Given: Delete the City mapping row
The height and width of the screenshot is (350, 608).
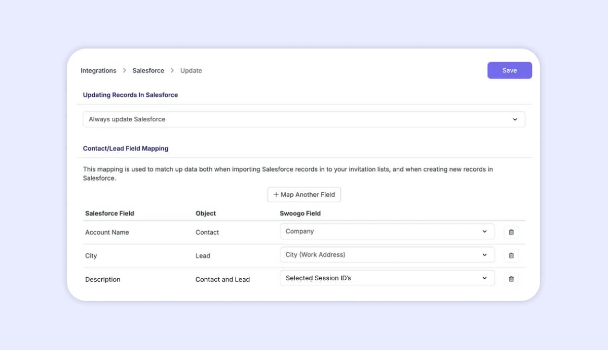Looking at the screenshot, I should [511, 255].
